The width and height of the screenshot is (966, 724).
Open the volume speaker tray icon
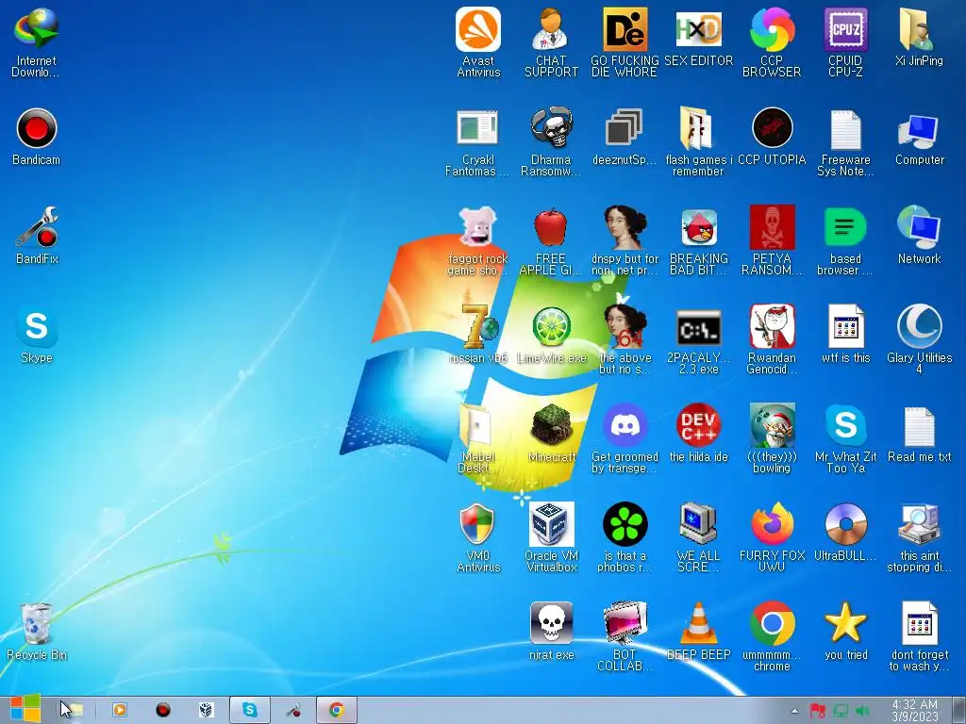click(862, 711)
